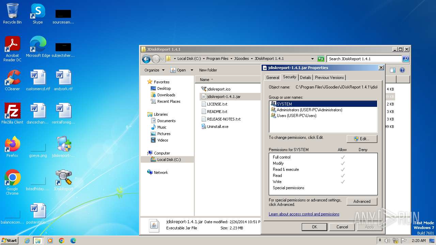The height and width of the screenshot is (245, 436).
Task: Expand Program Files breadcrumb arrow
Action: click(231, 59)
